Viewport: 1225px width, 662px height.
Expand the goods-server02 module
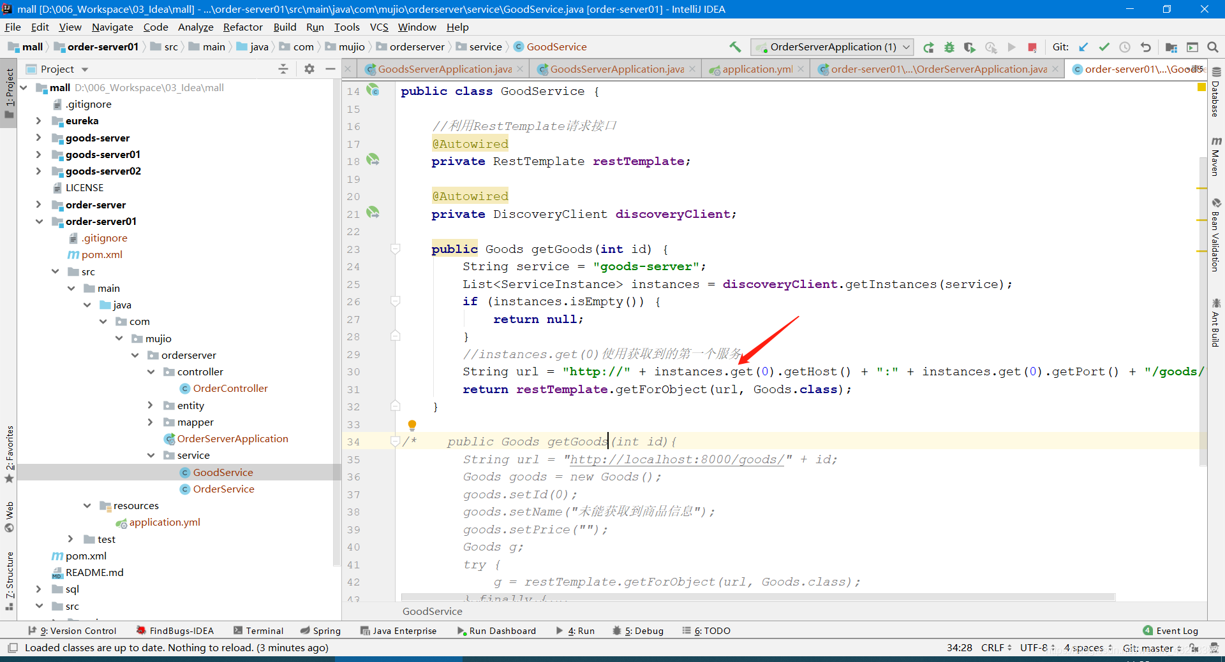38,171
